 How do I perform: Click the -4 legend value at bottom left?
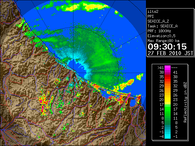[161, 137]
